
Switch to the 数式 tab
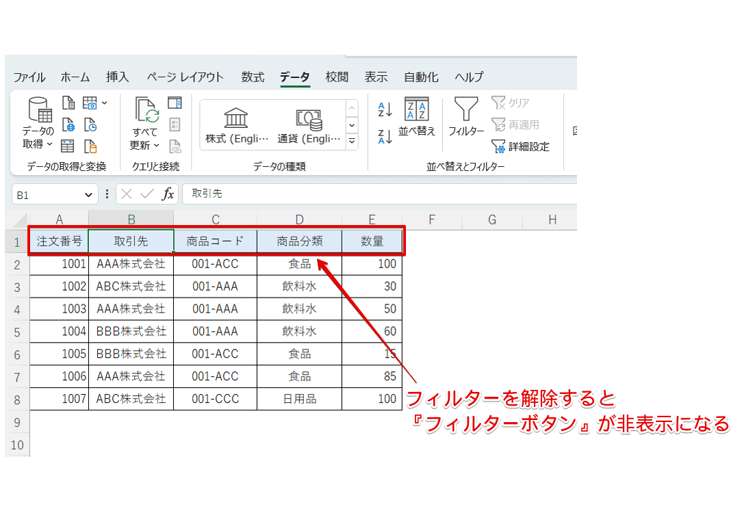(253, 77)
